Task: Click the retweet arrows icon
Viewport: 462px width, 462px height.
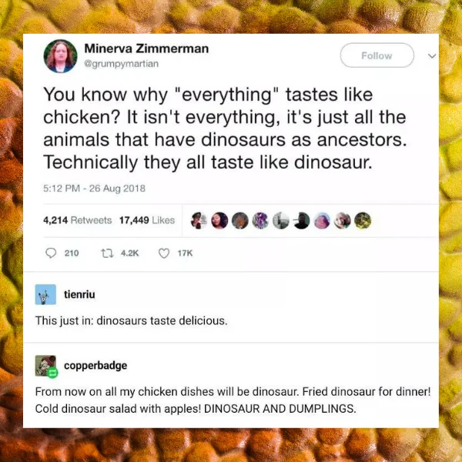Action: (107, 253)
